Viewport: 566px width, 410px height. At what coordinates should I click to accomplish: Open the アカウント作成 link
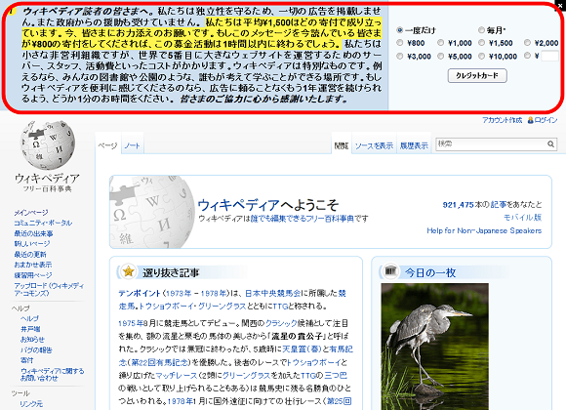coord(503,120)
